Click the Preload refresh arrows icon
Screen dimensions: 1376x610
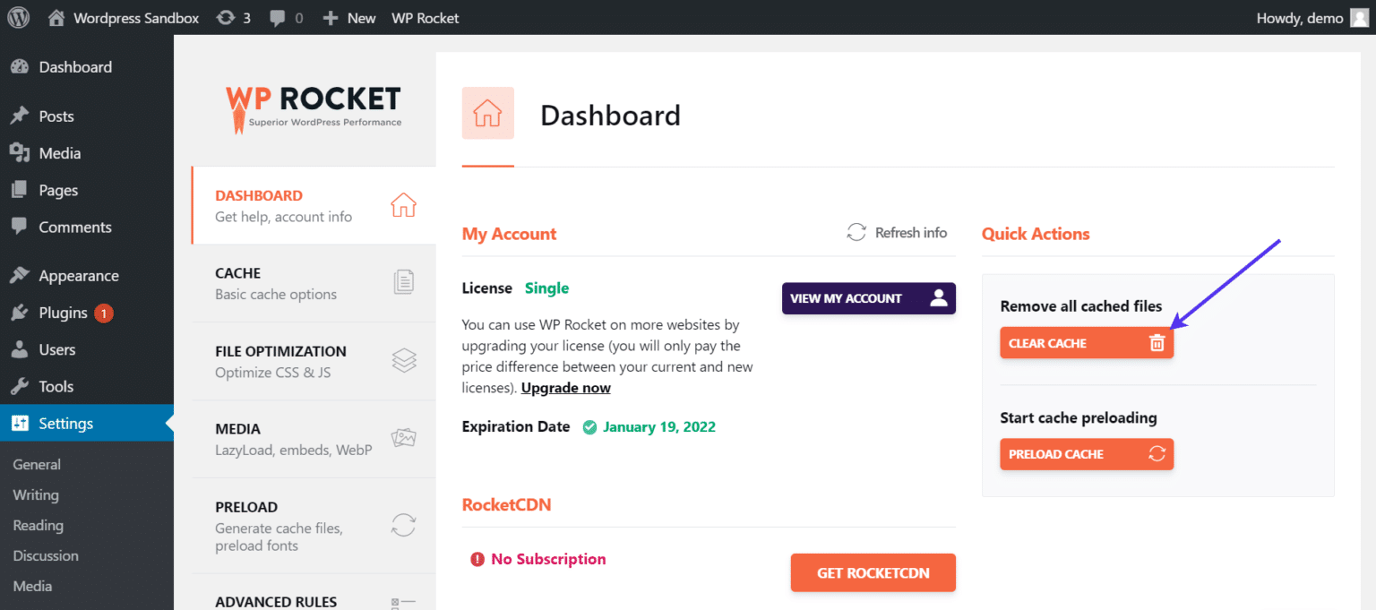404,524
